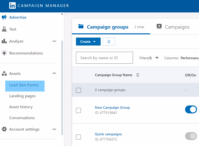Screen dimensions: 199x146
Task: Click the Assets shapes icon
Action: click(x=4, y=73)
